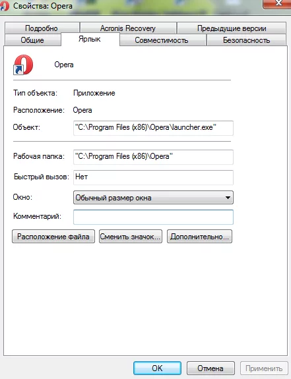Click the Дополнительно button

point(199,236)
